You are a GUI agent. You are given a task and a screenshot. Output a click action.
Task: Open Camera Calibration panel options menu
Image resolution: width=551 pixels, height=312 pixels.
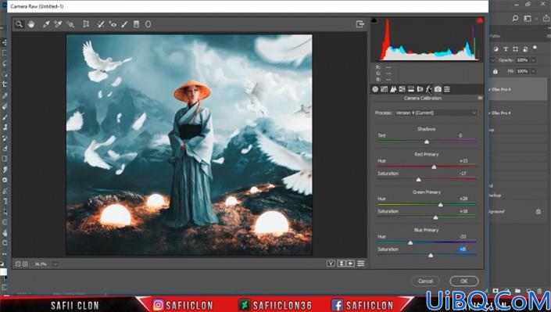point(480,99)
